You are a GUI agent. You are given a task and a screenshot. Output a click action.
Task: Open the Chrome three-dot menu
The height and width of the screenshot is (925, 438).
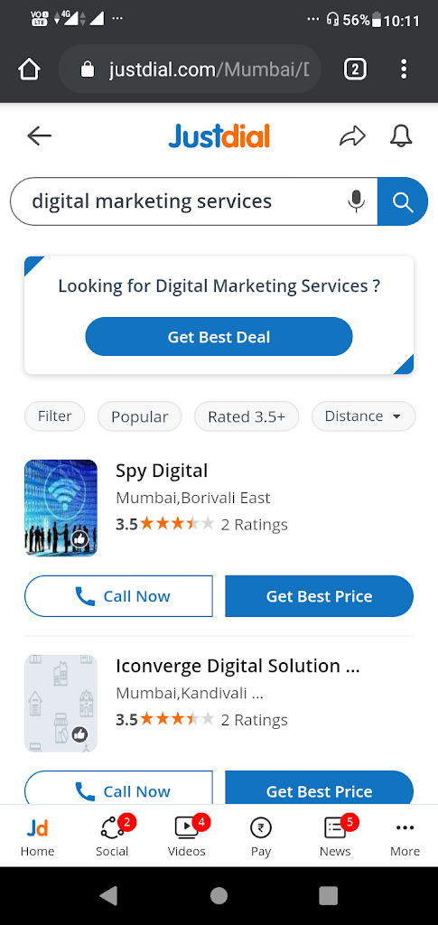404,70
